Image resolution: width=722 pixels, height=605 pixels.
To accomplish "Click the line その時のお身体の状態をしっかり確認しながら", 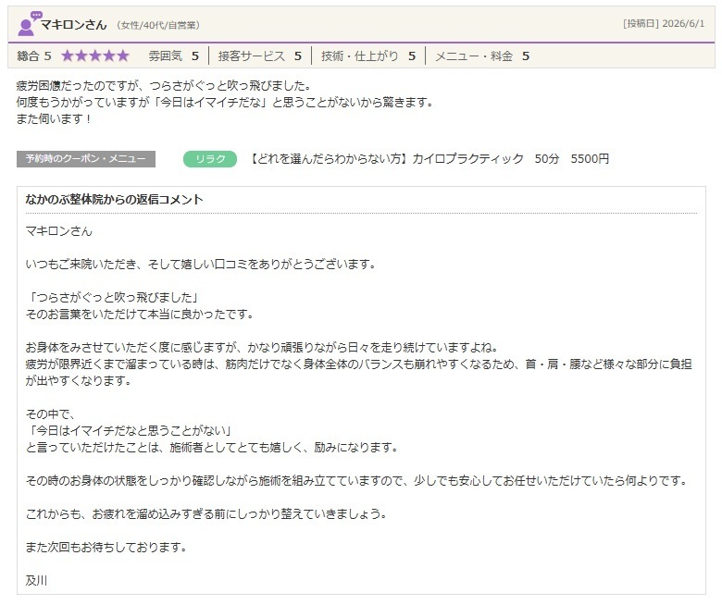I will point(357,480).
